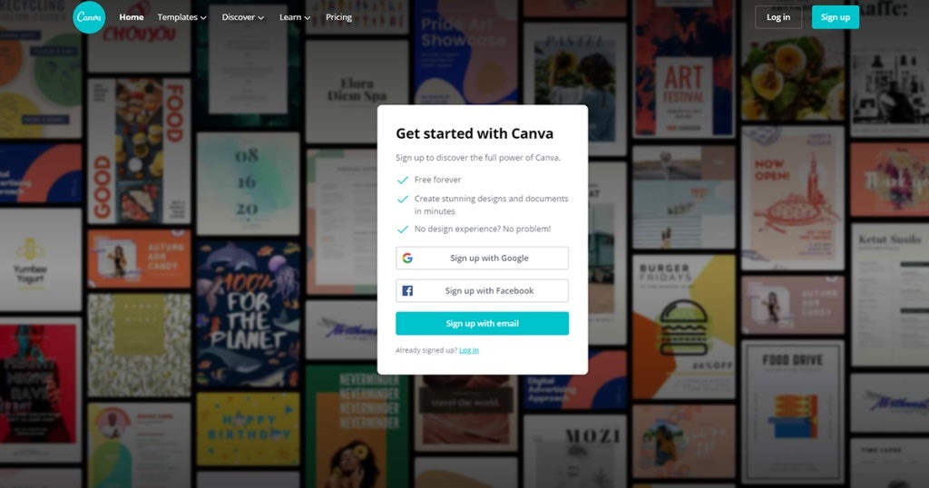Viewport: 929px width, 488px height.
Task: Choose Sign up with Facebook
Action: 483,291
